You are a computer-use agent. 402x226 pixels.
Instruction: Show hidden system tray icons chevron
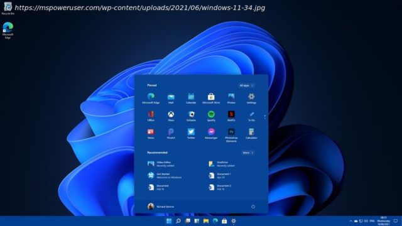click(350, 221)
